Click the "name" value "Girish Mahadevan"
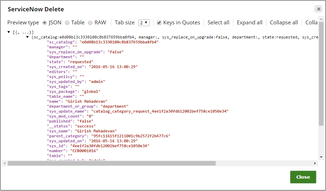 point(87,102)
